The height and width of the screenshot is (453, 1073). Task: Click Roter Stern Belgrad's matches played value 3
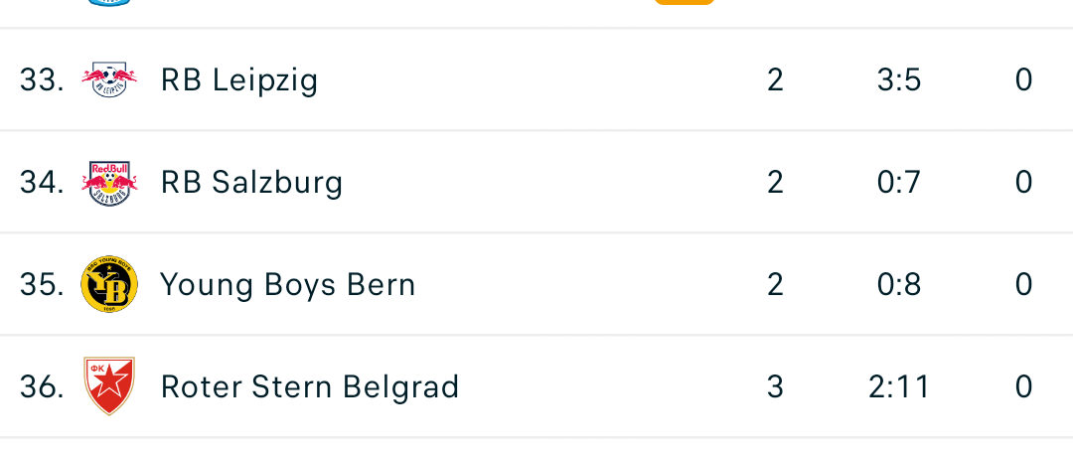[775, 386]
